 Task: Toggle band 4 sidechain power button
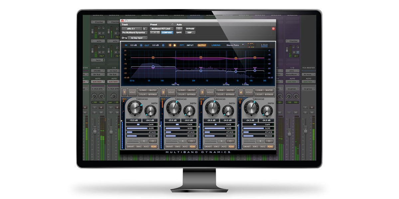coord(269,141)
